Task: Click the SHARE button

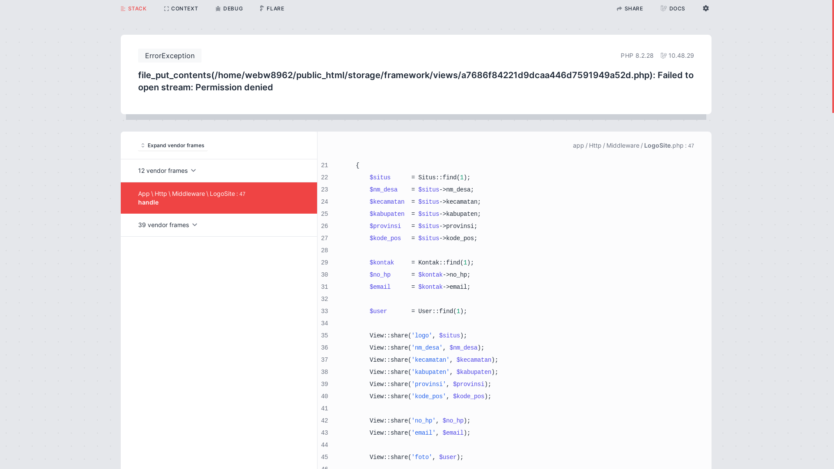Action: coord(630,9)
